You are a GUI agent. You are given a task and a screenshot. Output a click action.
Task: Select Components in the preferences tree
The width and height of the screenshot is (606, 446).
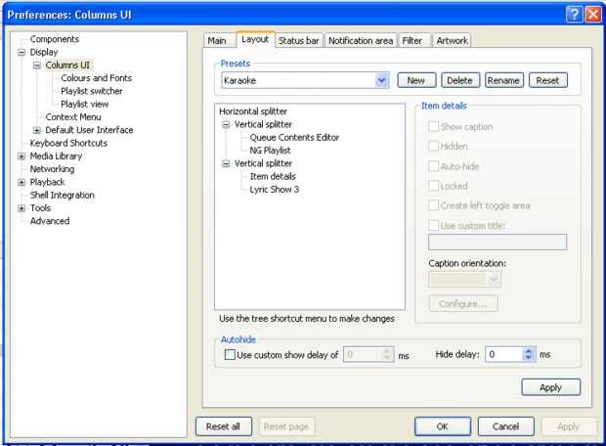pos(55,39)
